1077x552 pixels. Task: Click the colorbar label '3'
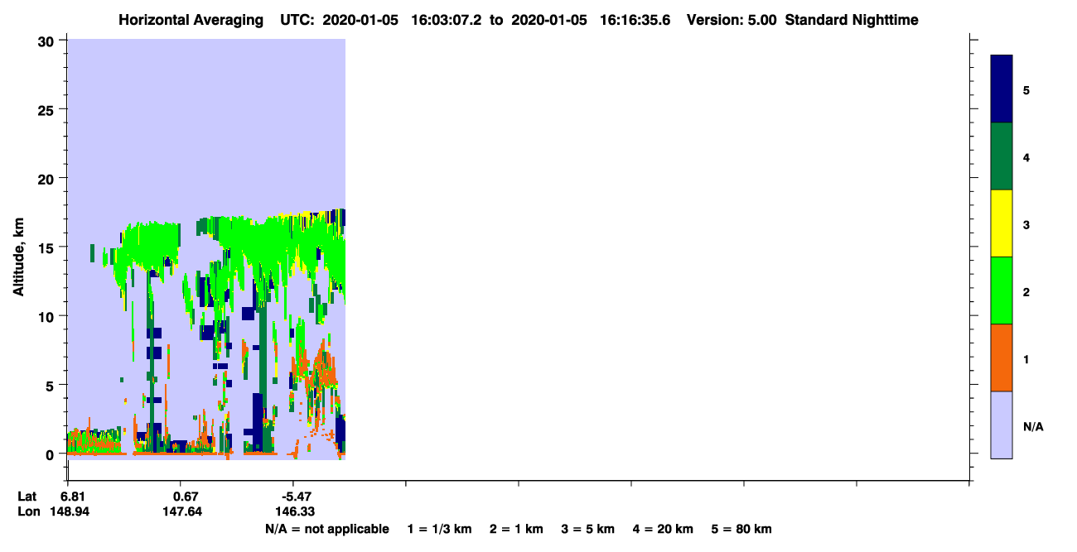[x=1026, y=225]
